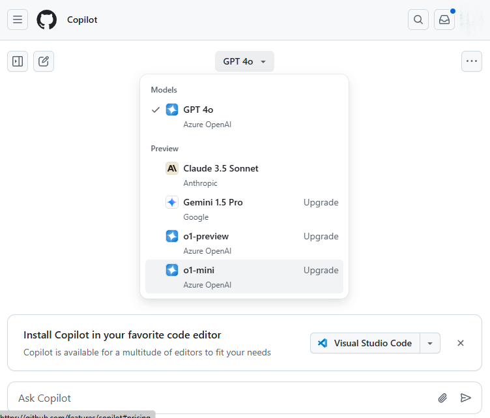490x418 pixels.
Task: Toggle the conversation sidebar panel icon
Action: pyautogui.click(x=18, y=61)
